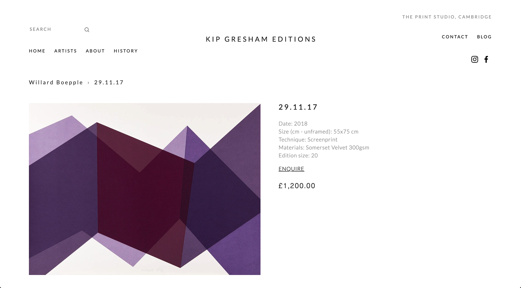Open the Instagram social icon
The height and width of the screenshot is (288, 521).
pyautogui.click(x=474, y=59)
